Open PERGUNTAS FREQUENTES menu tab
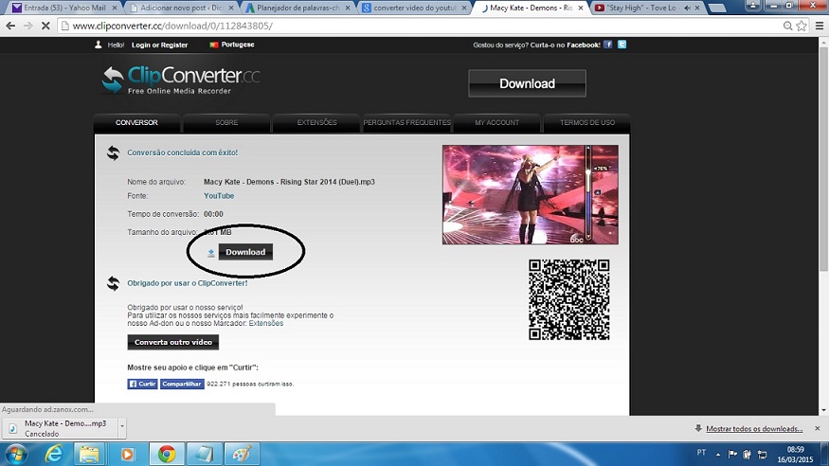 406,122
